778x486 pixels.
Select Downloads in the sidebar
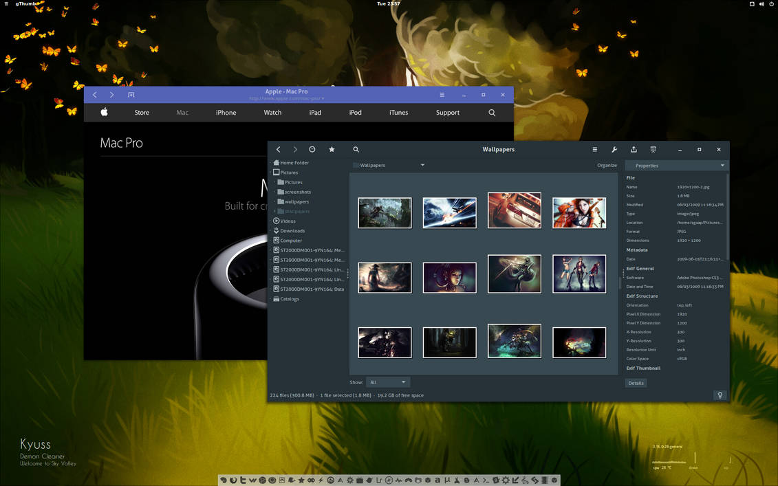tap(292, 230)
